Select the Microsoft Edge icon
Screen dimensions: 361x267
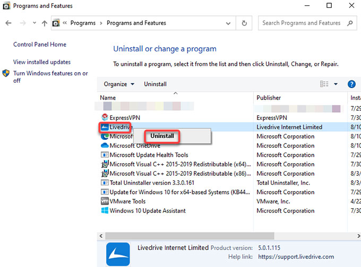(105, 136)
